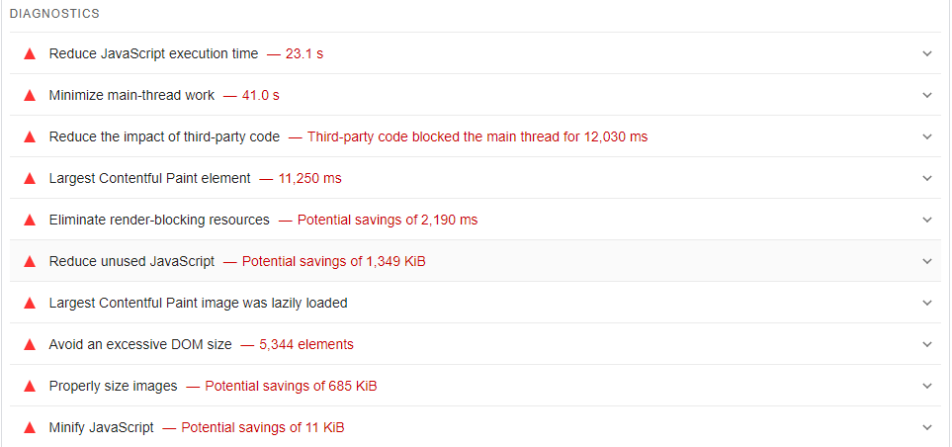Expand the Largest Contentful Paint element chevron

click(x=926, y=178)
